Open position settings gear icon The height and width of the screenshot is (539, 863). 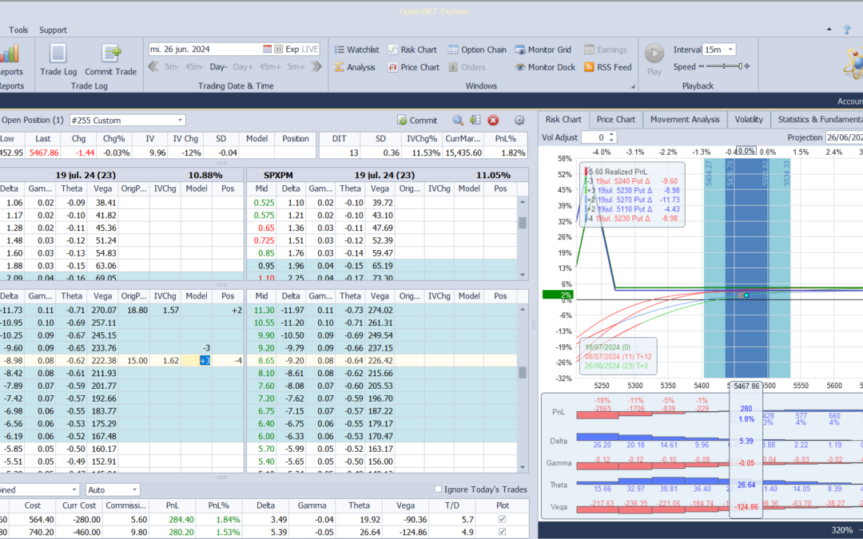[x=519, y=121]
